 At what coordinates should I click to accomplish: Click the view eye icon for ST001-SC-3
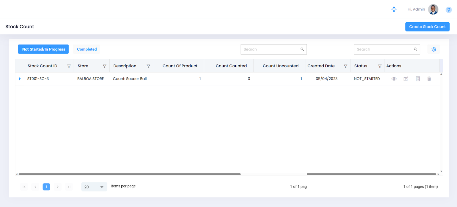tap(394, 79)
